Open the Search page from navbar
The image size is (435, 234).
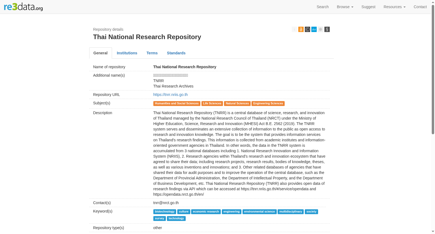pyautogui.click(x=323, y=7)
